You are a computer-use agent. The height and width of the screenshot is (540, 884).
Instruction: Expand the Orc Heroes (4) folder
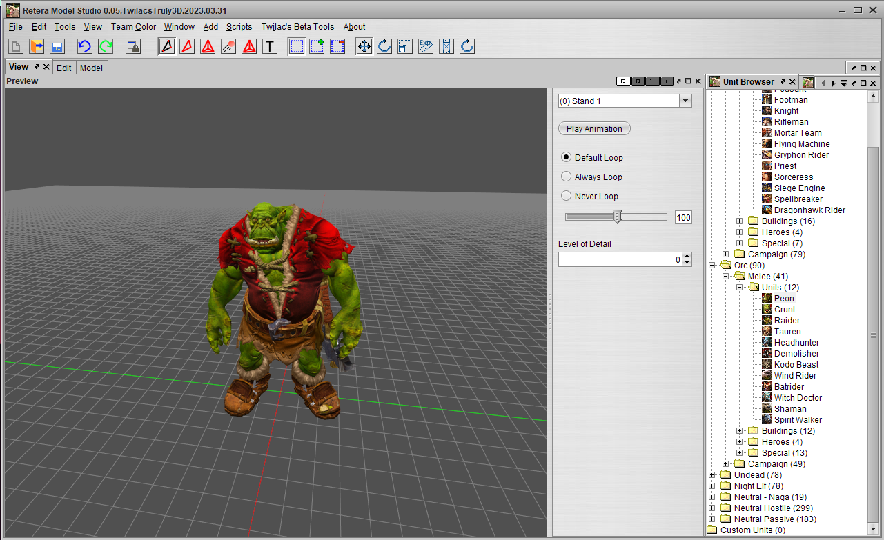pos(740,442)
